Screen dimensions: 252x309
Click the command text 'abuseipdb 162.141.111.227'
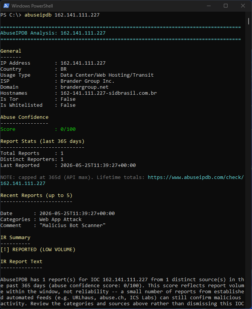point(62,15)
